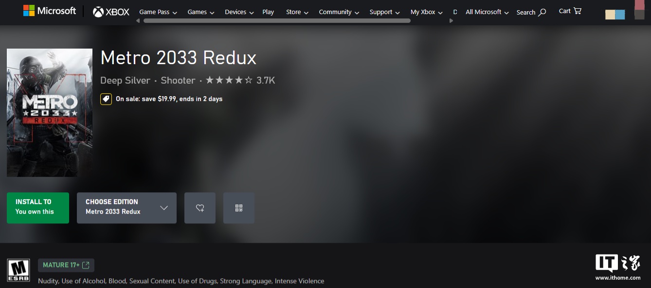Open the shopping cart icon
651x288 pixels.
(x=578, y=11)
